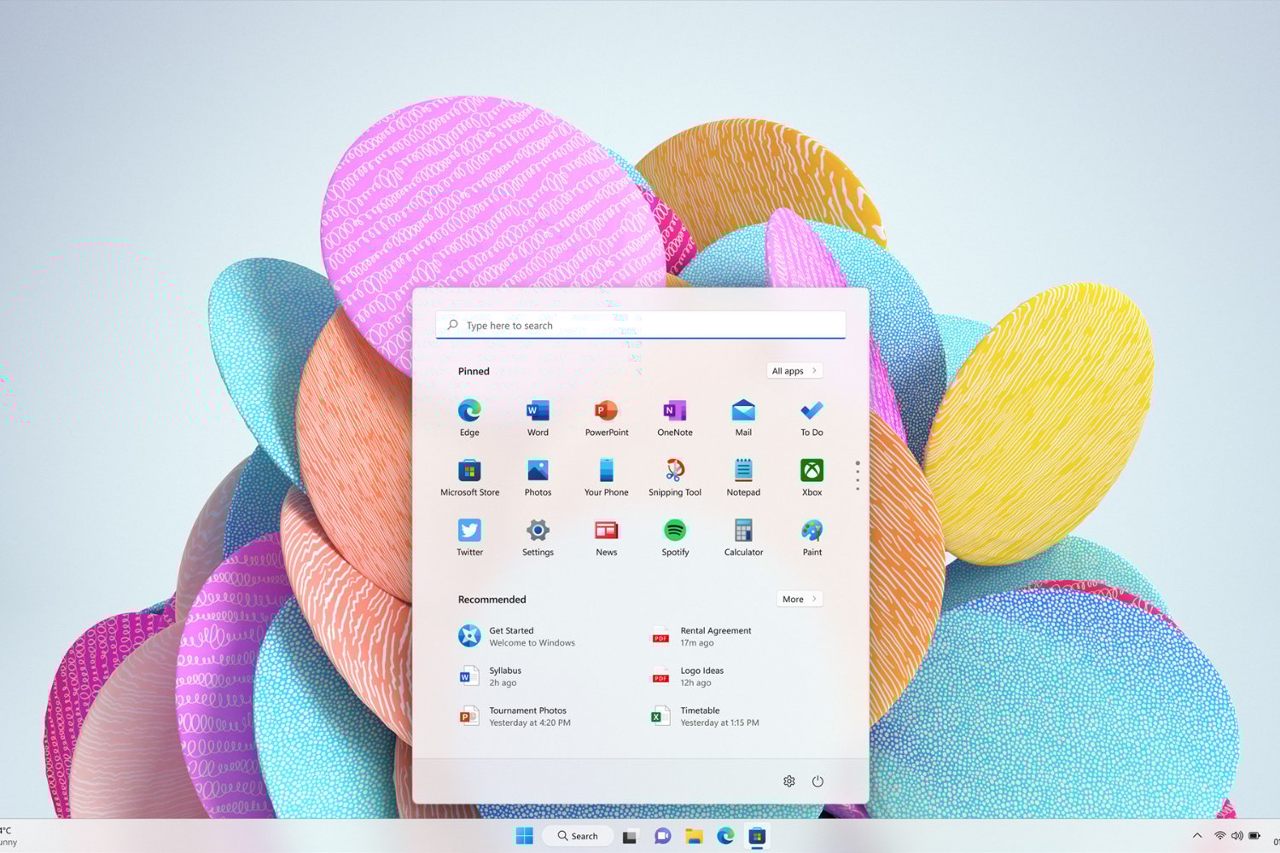Launch the News app

coord(607,537)
